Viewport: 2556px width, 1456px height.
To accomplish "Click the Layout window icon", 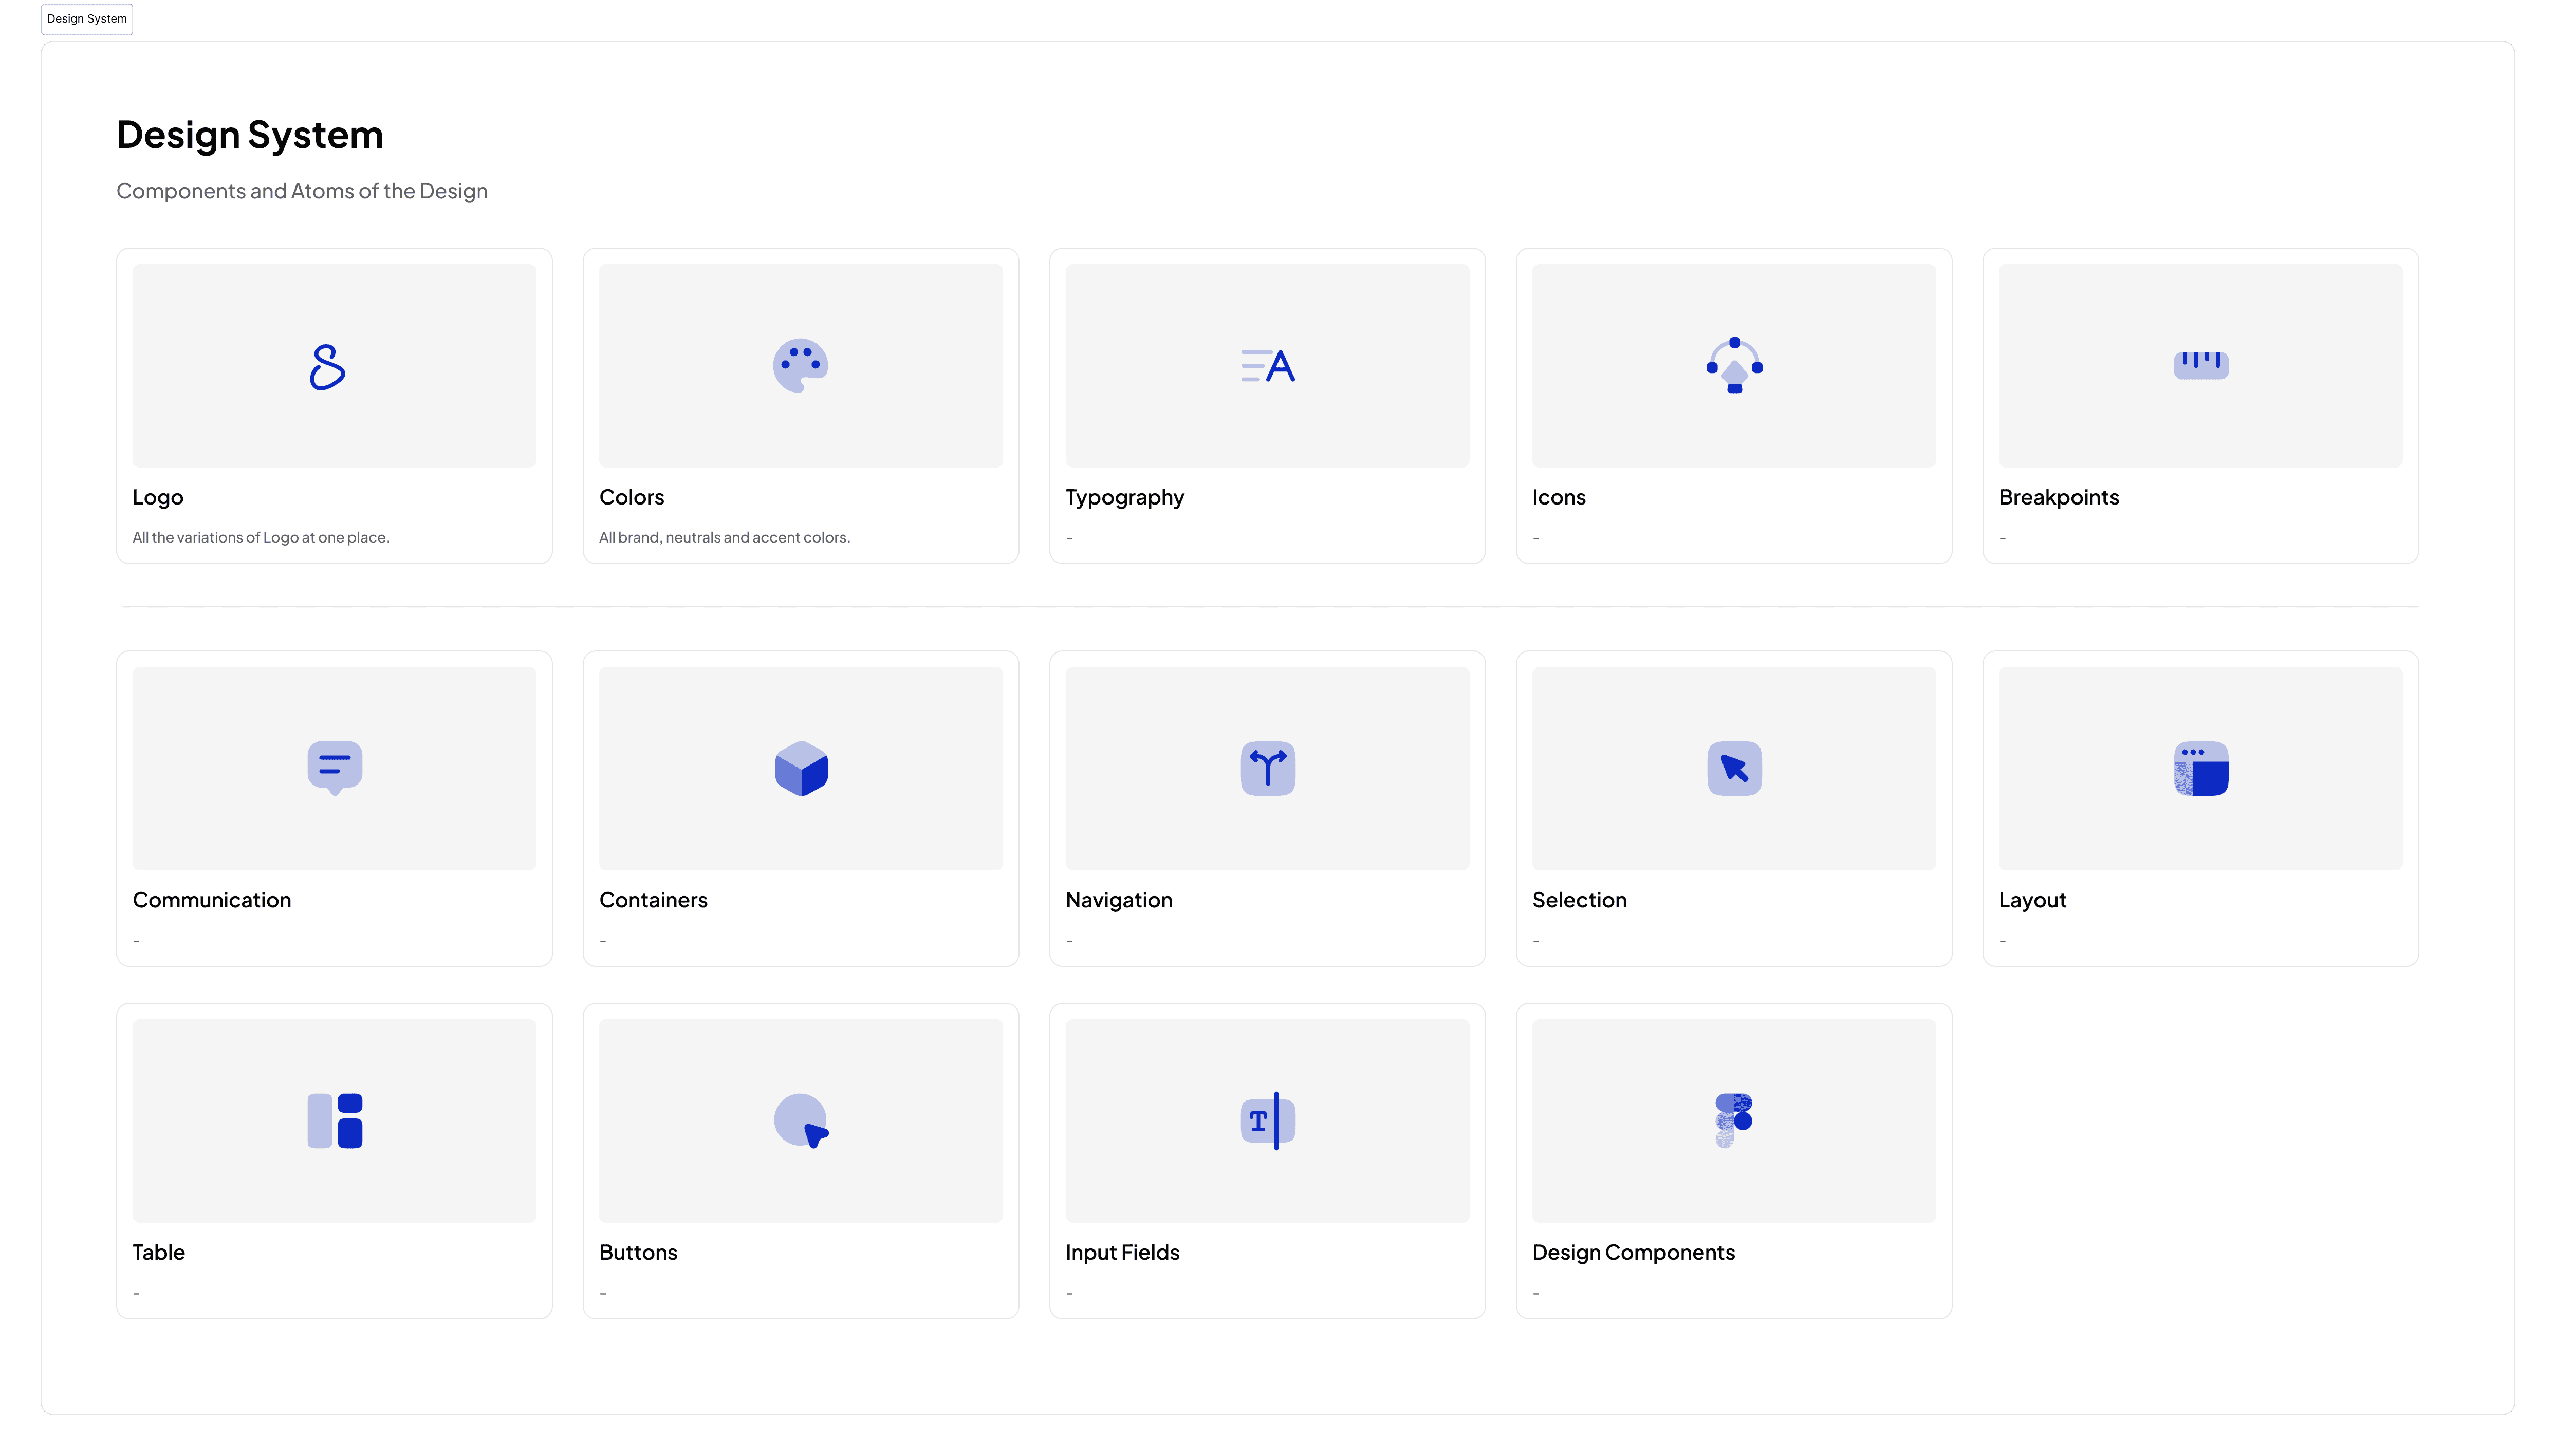I will tap(2200, 768).
